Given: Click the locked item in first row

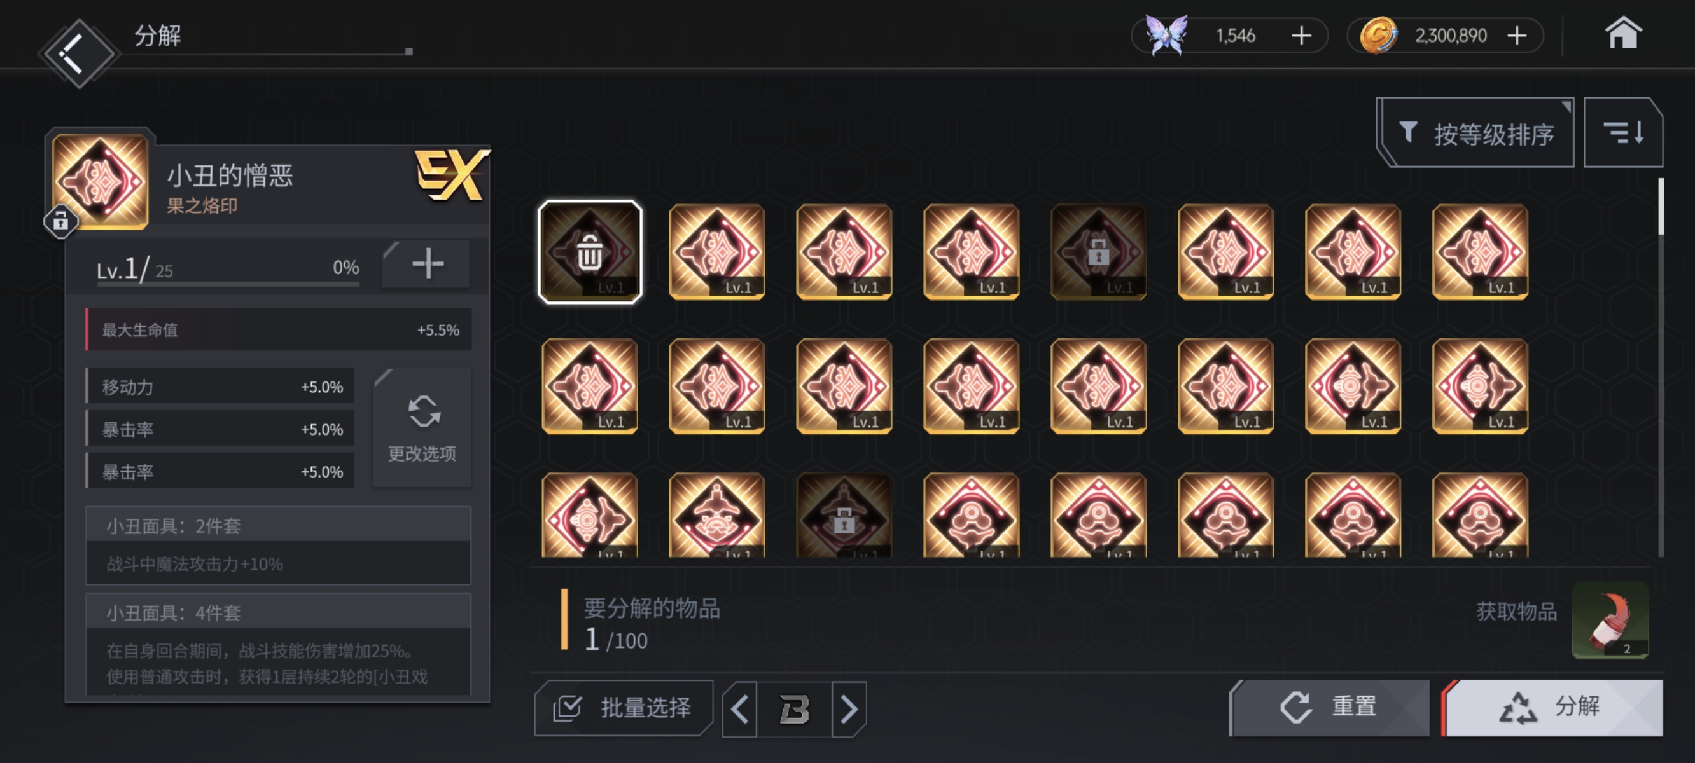Looking at the screenshot, I should point(1098,252).
